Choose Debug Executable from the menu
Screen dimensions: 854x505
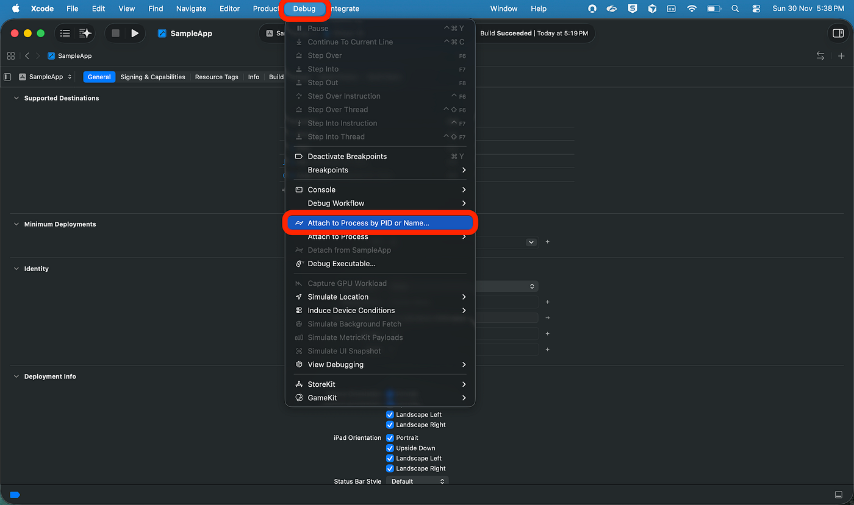click(380, 264)
